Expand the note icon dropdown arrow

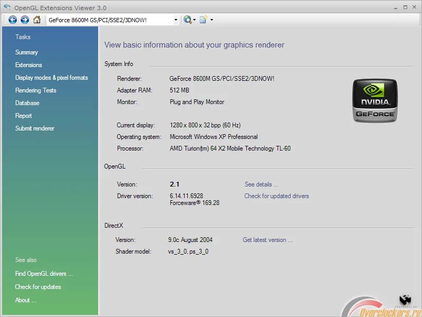(212, 20)
